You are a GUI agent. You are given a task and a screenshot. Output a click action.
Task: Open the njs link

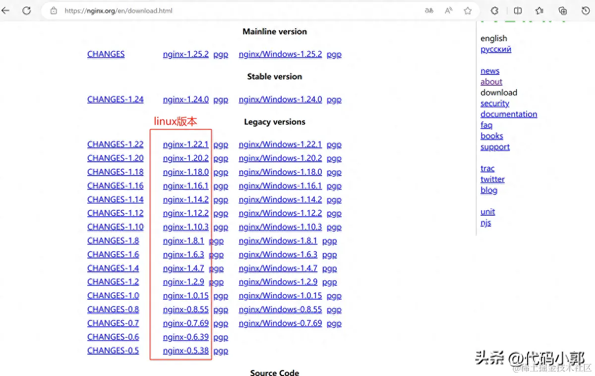pyautogui.click(x=486, y=223)
